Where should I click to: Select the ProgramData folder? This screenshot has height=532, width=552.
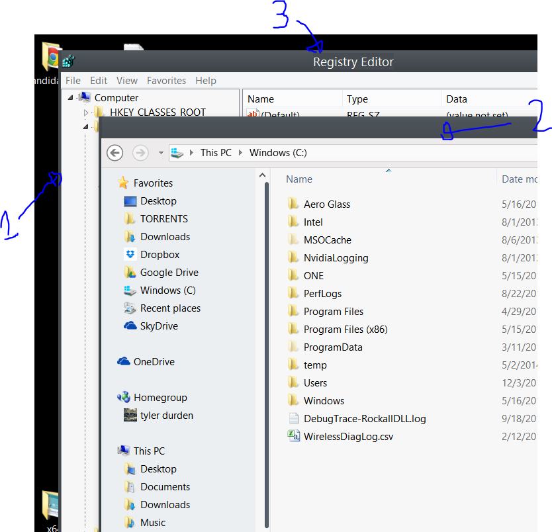click(333, 347)
